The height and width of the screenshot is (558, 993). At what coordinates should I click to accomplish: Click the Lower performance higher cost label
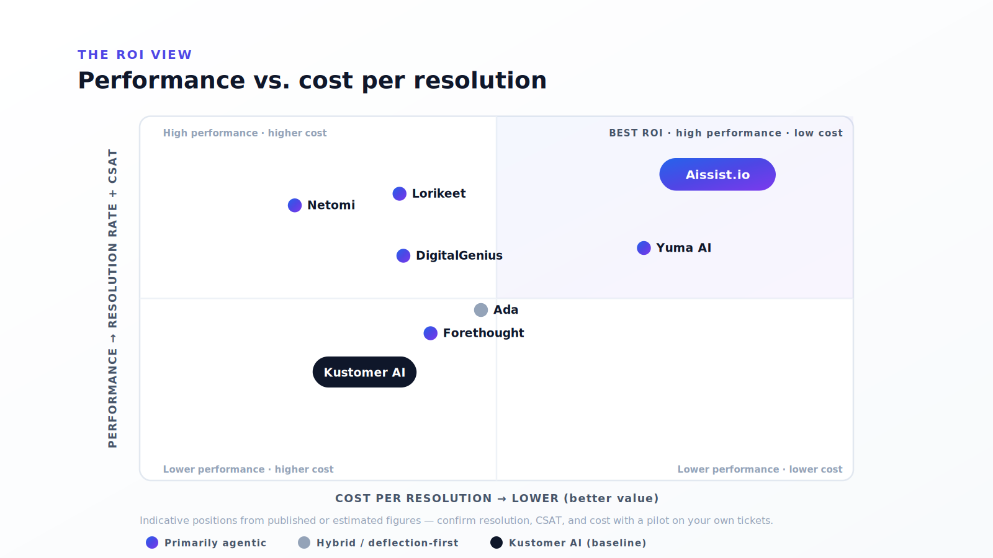pos(248,469)
